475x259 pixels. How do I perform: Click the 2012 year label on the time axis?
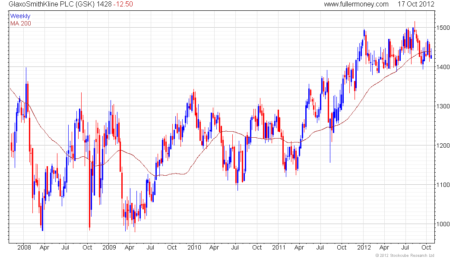click(x=364, y=247)
